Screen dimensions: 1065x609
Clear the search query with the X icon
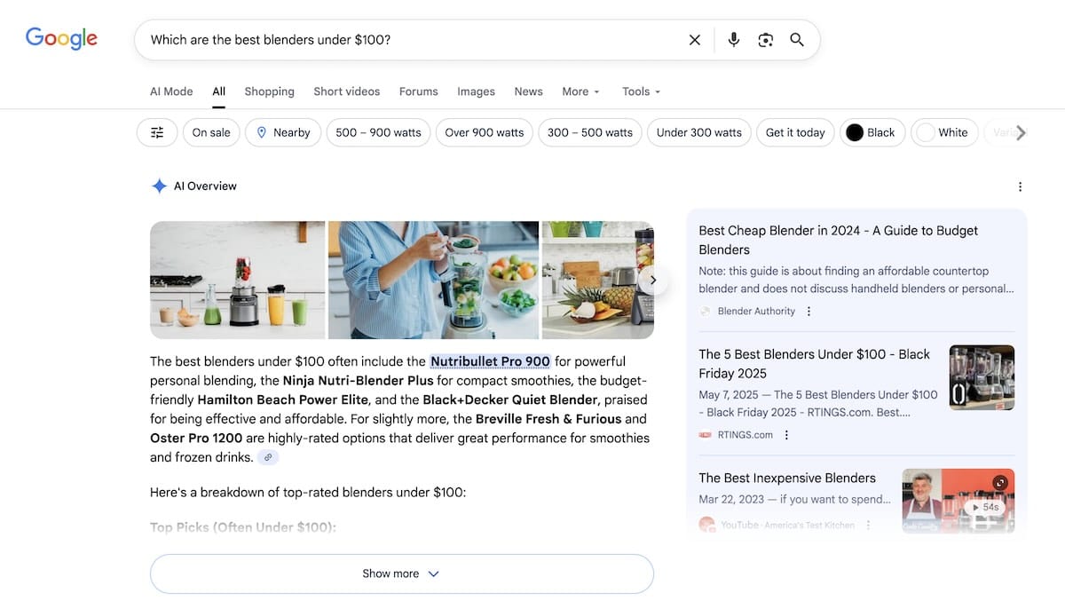click(695, 39)
